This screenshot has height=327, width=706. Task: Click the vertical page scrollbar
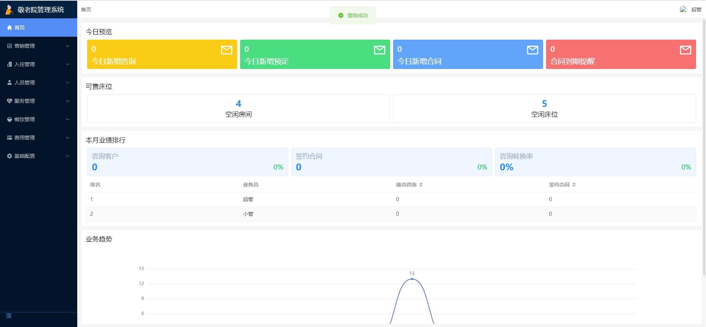704,147
